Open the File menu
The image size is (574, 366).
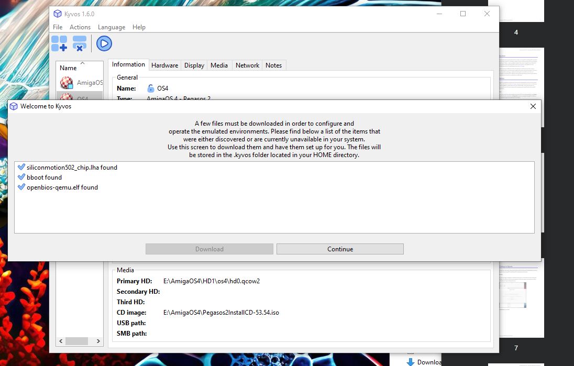(x=58, y=27)
